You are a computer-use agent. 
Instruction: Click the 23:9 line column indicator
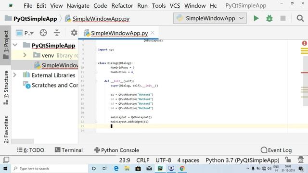[125, 160]
